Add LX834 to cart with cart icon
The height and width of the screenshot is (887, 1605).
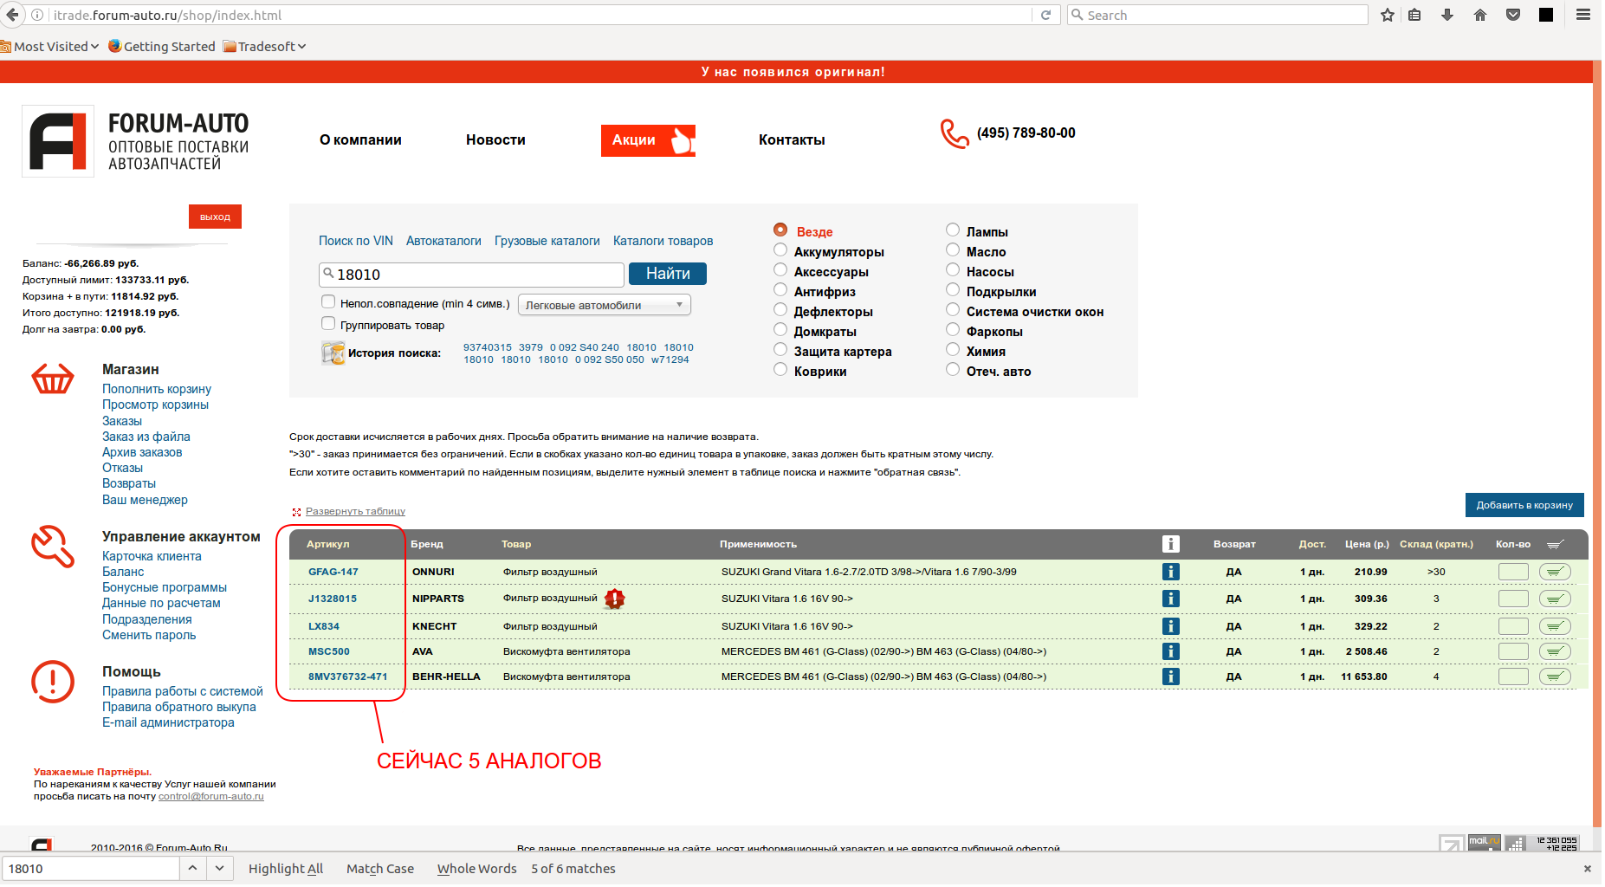(x=1555, y=626)
